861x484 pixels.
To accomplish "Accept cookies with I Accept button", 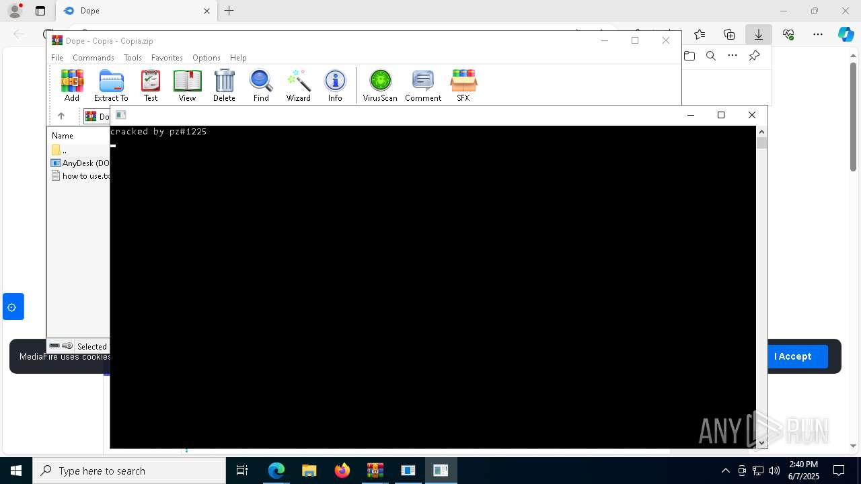I will pyautogui.click(x=792, y=356).
